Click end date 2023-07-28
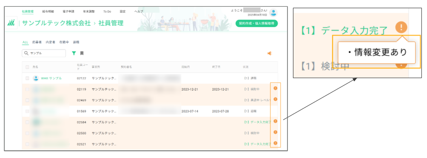The image size is (427, 158). pos(220,111)
